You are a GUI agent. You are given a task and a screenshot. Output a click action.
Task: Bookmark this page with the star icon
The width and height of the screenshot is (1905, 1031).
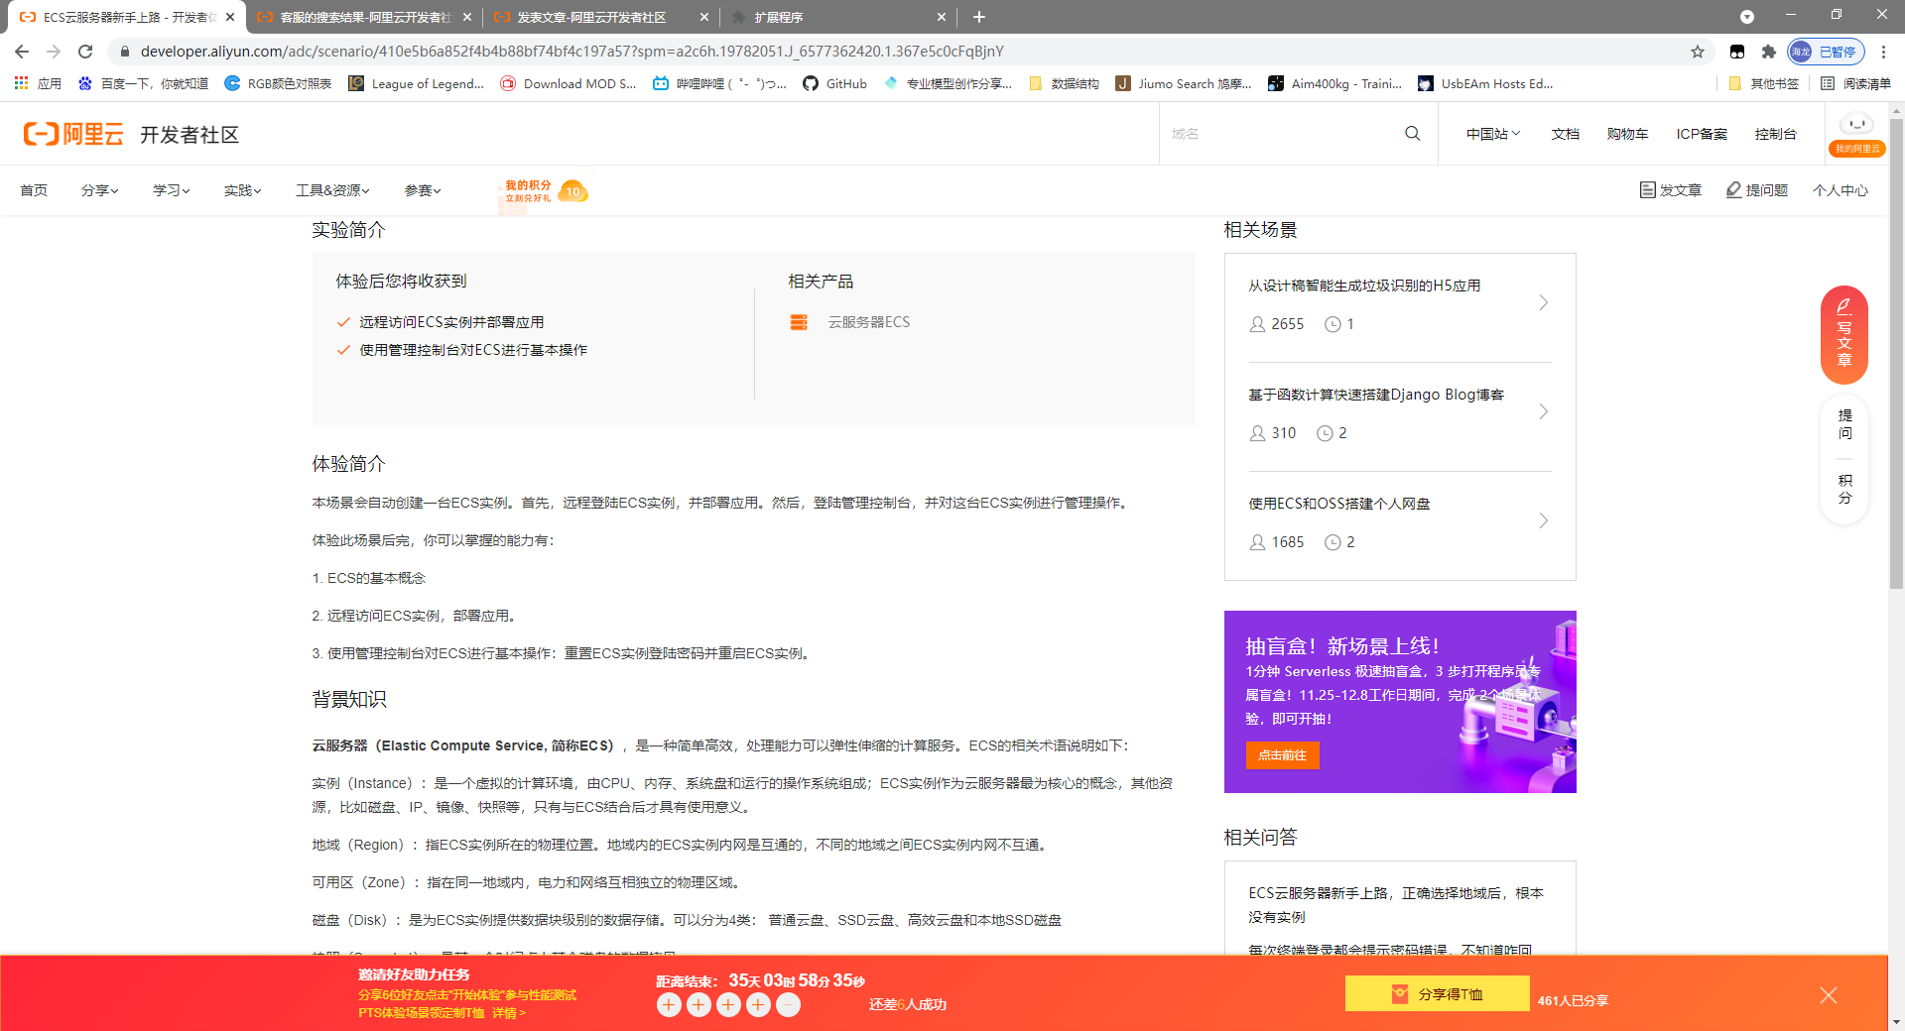click(1698, 52)
